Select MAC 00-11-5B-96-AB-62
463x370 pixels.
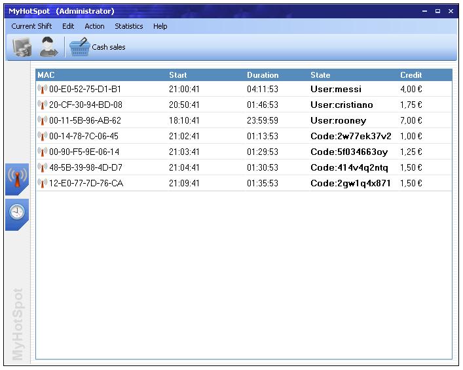85,120
